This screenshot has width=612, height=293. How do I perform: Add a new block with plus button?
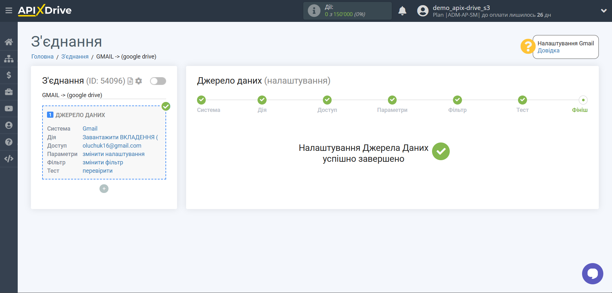104,189
